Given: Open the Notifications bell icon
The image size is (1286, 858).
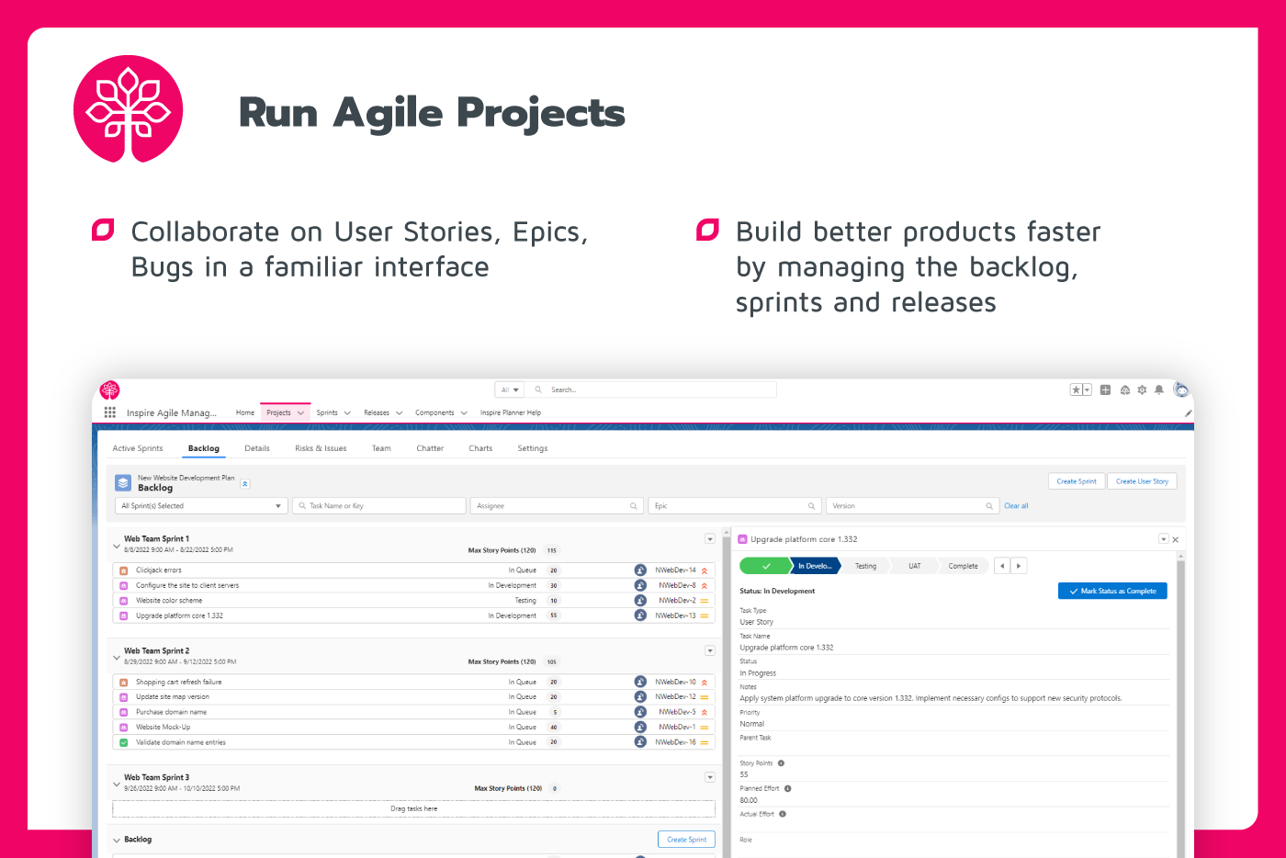Looking at the screenshot, I should 1159,389.
